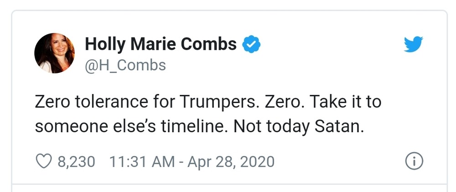Click the blue verified badge

click(x=250, y=44)
